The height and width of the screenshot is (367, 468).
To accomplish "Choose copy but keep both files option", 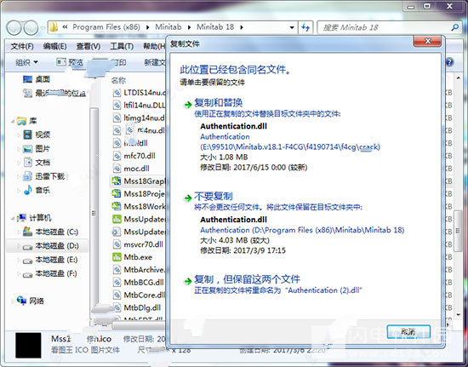I will (247, 279).
